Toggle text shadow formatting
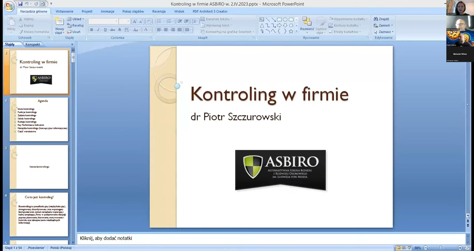The height and width of the screenshot is (251, 474). [119, 30]
